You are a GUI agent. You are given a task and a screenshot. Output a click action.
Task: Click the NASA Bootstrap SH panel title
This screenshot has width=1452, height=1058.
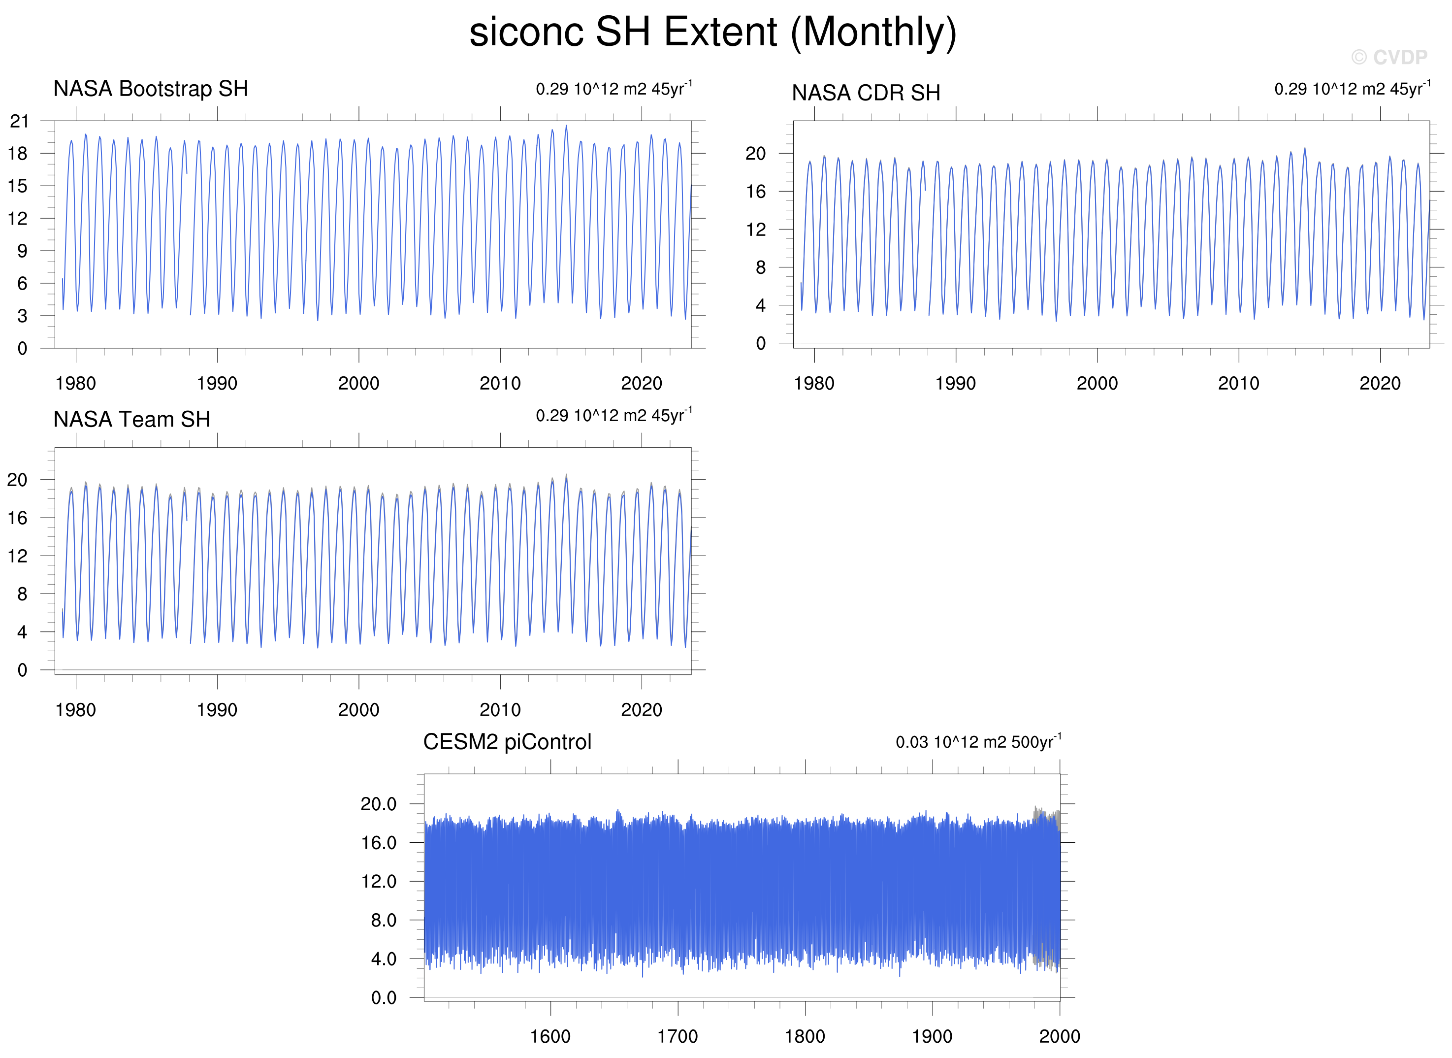(151, 88)
